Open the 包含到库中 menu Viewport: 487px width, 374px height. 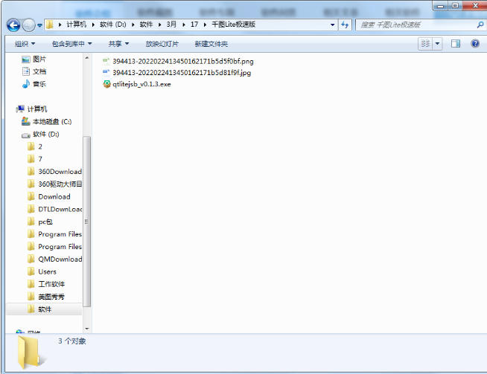(x=71, y=44)
